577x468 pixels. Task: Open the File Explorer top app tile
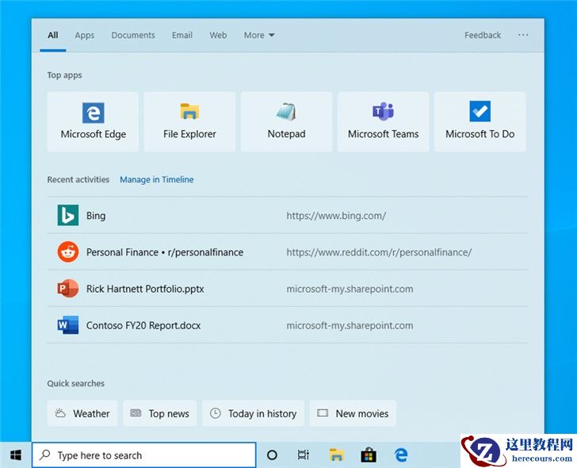[189, 121]
